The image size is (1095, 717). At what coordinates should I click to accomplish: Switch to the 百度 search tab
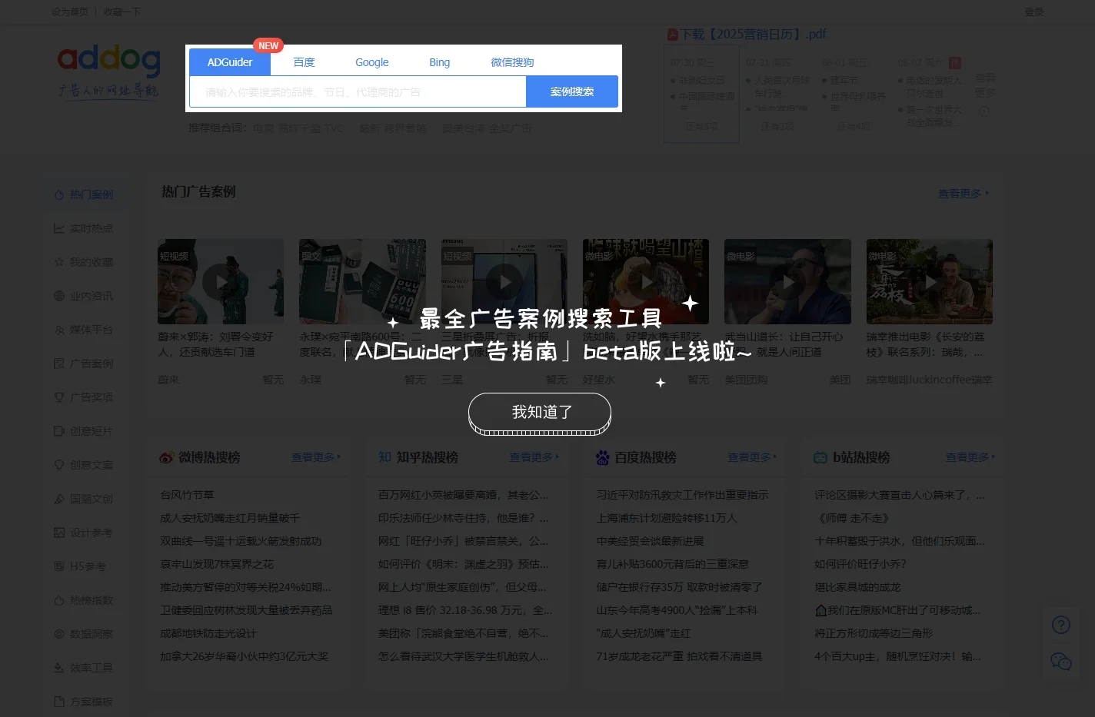[304, 62]
